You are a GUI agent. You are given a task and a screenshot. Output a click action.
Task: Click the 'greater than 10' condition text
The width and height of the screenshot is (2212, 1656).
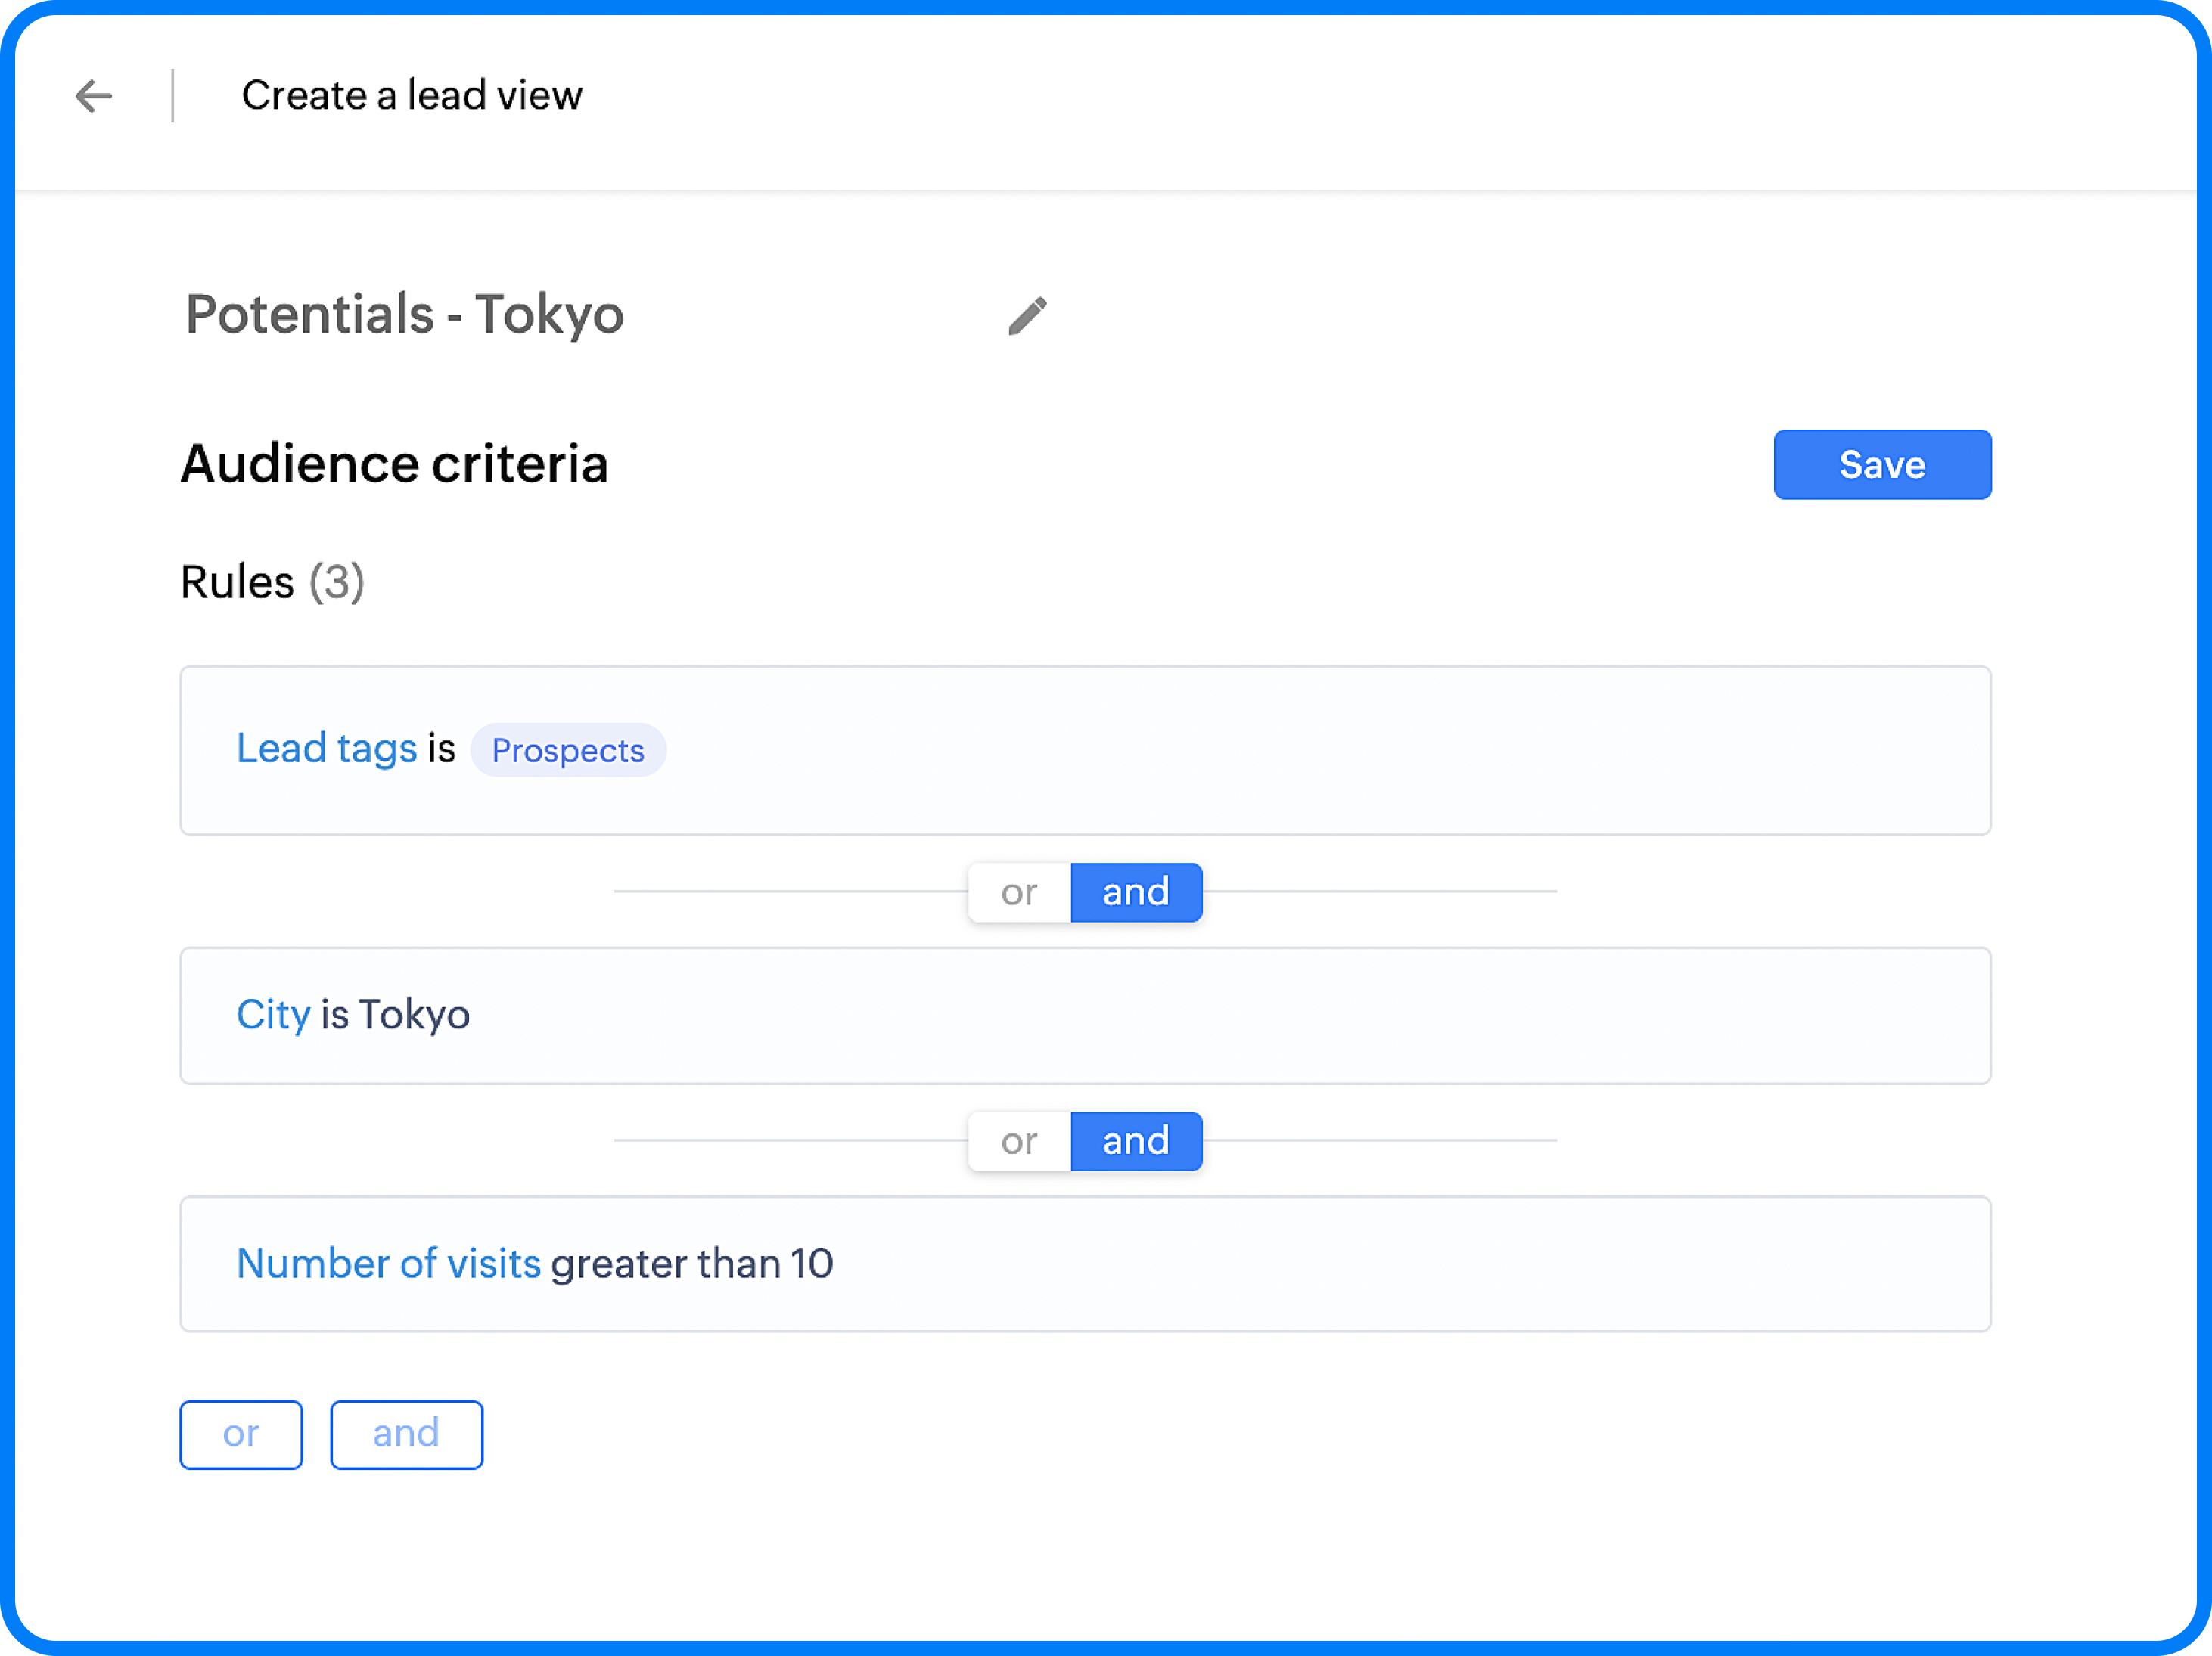tap(691, 1264)
